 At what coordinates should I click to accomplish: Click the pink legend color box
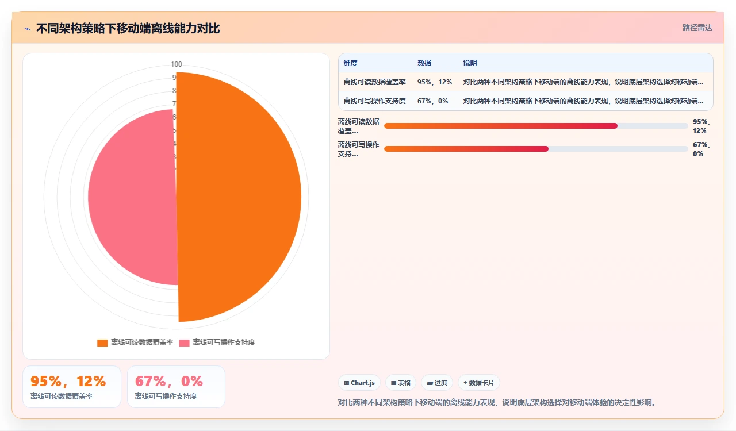184,343
